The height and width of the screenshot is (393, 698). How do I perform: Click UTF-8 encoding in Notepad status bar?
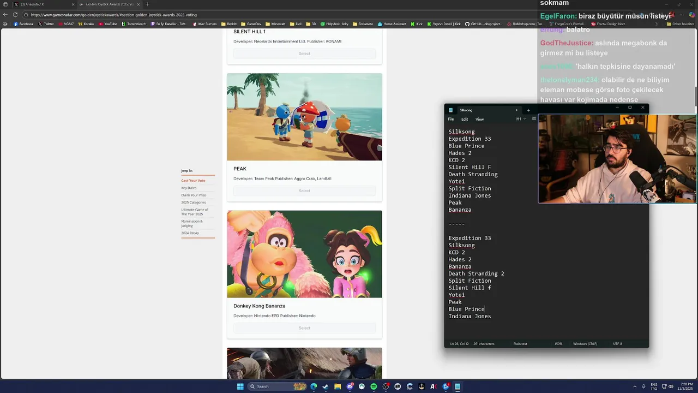pyautogui.click(x=617, y=344)
